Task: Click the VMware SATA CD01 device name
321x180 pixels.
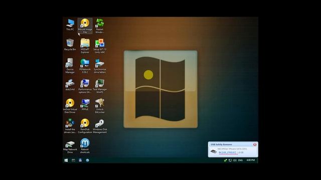Action: pos(232,149)
